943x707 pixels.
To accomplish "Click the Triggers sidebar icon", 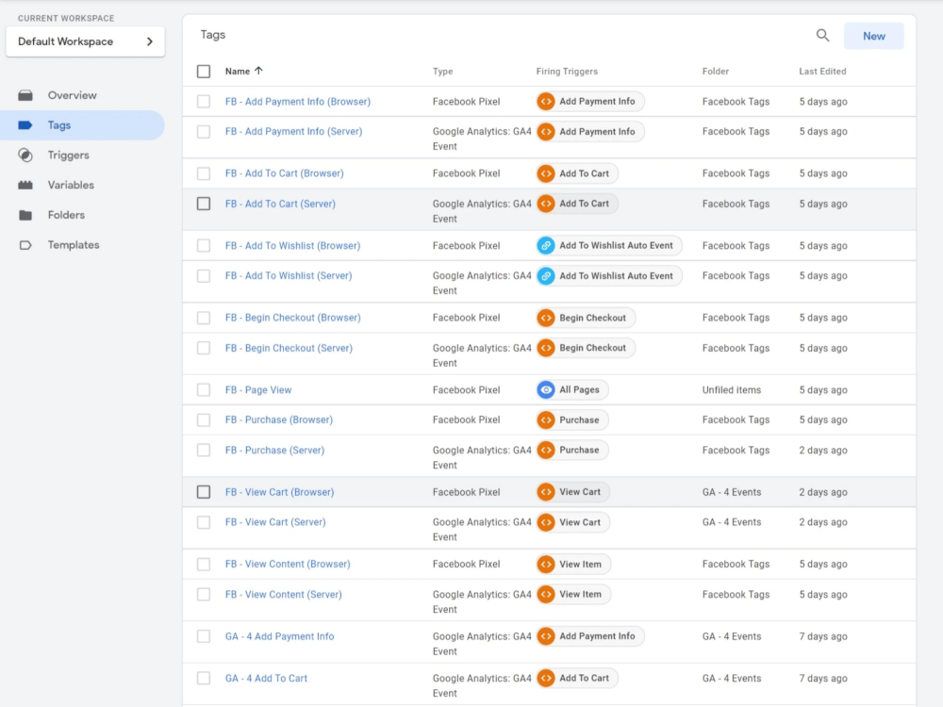I will [x=25, y=156].
